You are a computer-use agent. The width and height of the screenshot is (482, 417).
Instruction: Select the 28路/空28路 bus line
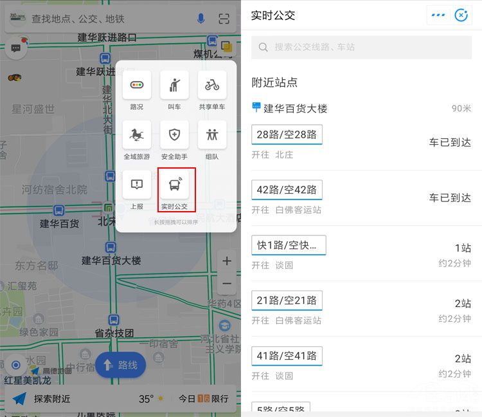point(287,134)
